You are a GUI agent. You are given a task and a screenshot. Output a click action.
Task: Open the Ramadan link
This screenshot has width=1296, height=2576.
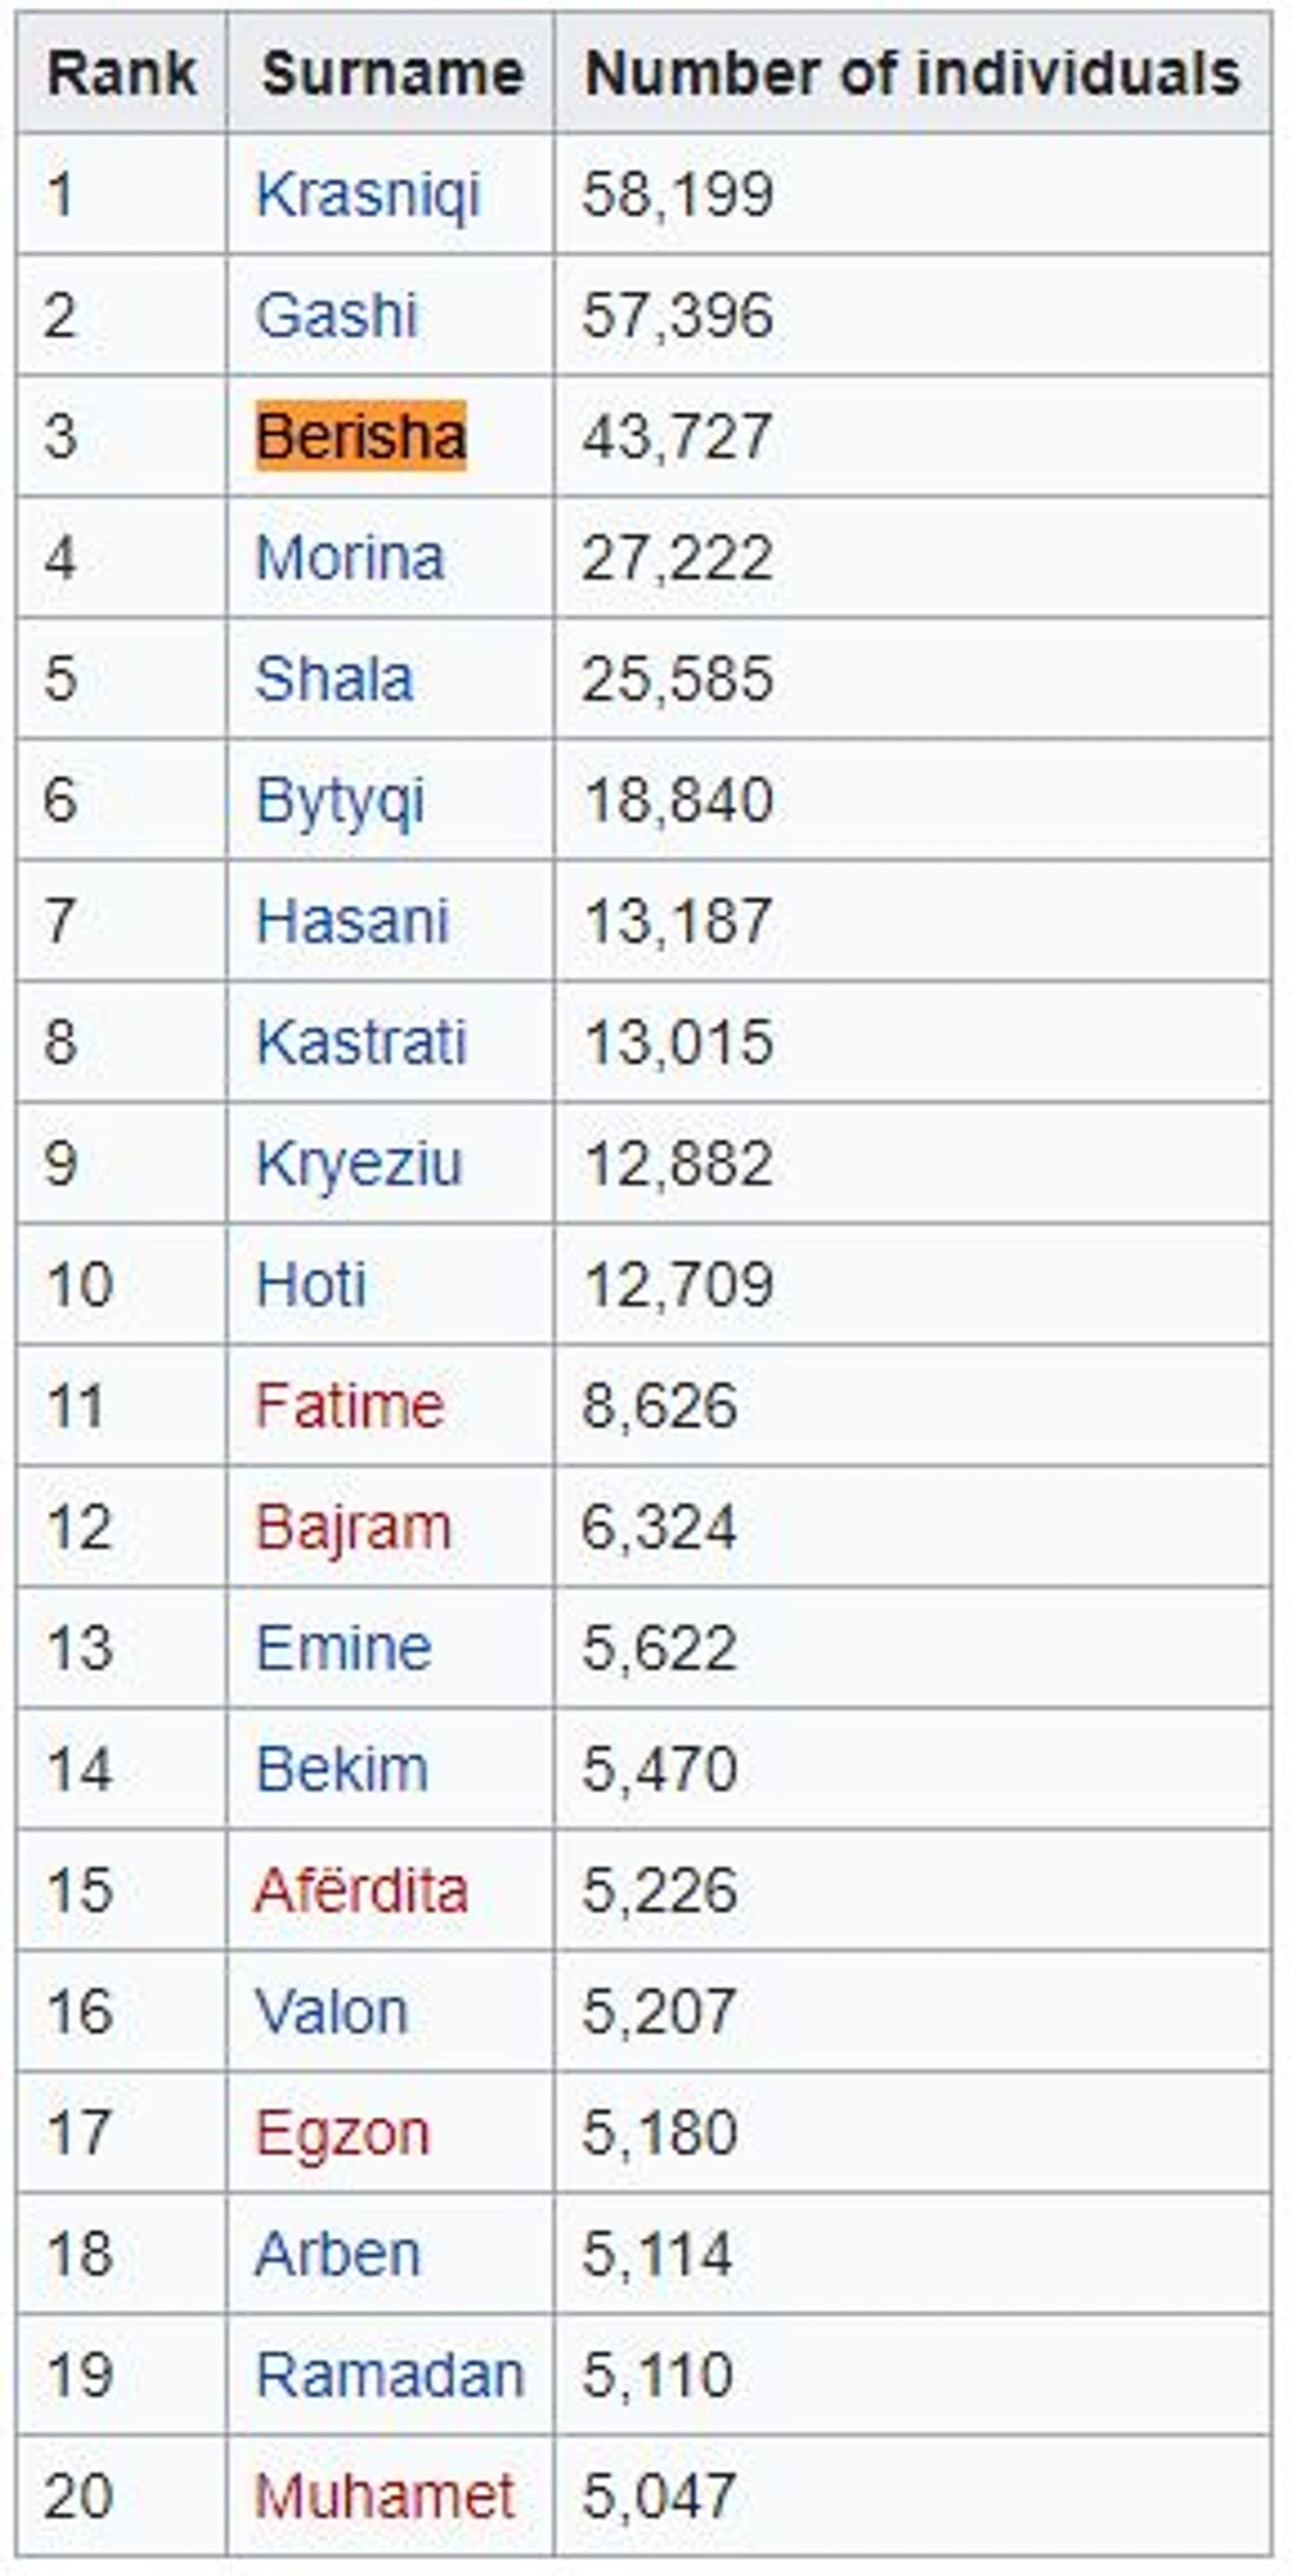click(389, 2375)
